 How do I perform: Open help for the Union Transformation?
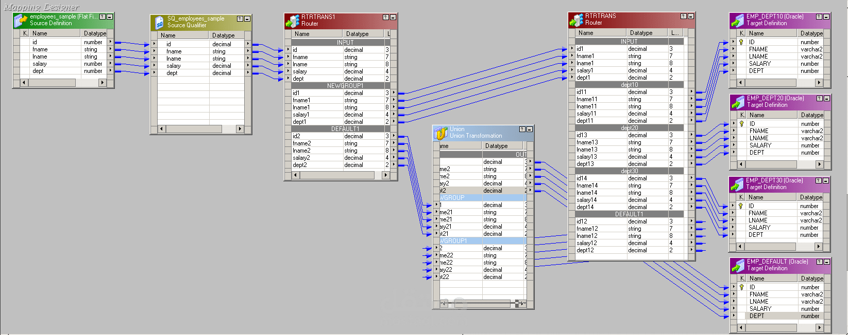click(x=522, y=129)
